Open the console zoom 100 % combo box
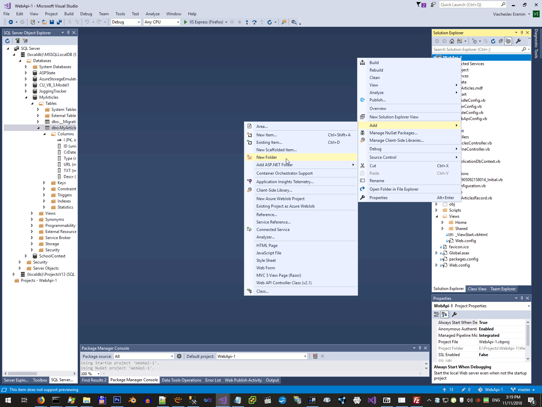 click(90, 374)
